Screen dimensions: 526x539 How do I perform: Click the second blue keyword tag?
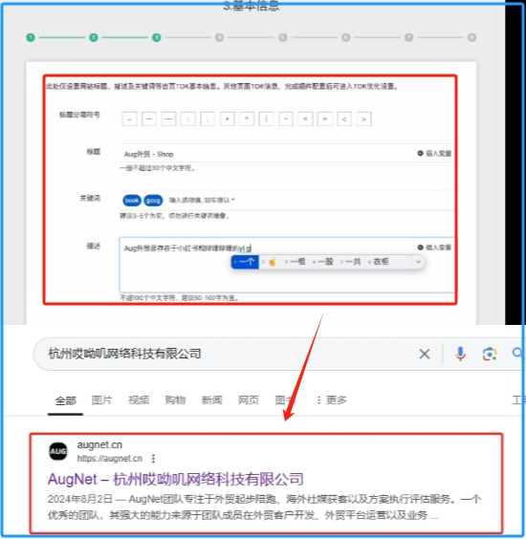click(153, 200)
